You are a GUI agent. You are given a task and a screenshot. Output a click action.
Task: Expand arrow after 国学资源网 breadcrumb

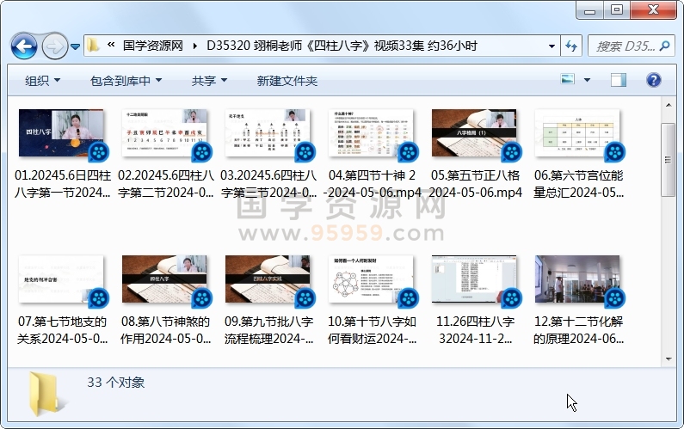click(x=194, y=46)
